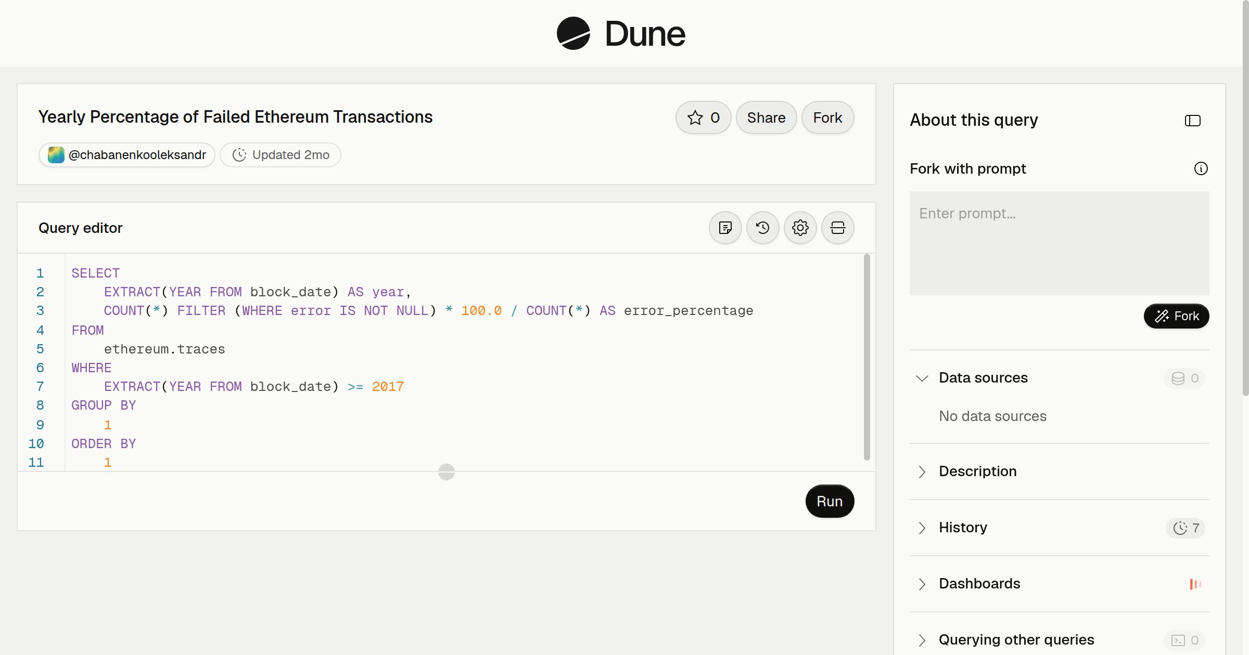The width and height of the screenshot is (1249, 655).
Task: Click '100.0' in the query
Action: pyautogui.click(x=481, y=311)
